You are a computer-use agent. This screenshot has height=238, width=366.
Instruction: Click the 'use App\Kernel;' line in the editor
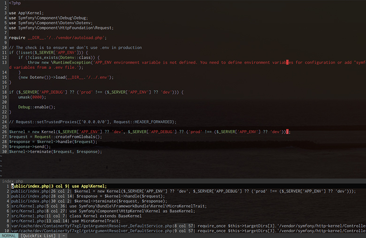tap(26, 13)
